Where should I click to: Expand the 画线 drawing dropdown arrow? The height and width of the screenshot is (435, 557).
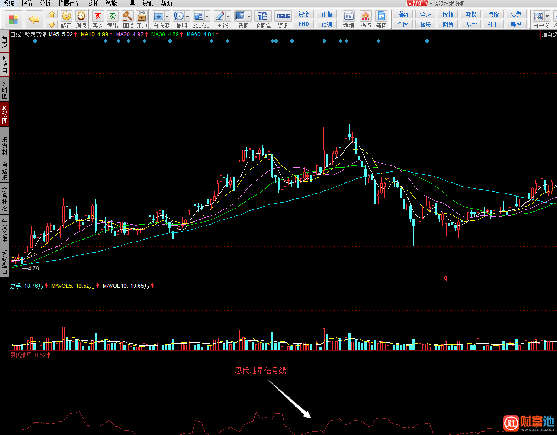tap(228, 16)
